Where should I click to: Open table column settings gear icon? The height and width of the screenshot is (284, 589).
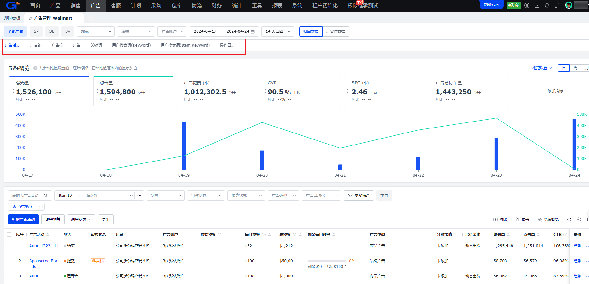click(x=579, y=219)
